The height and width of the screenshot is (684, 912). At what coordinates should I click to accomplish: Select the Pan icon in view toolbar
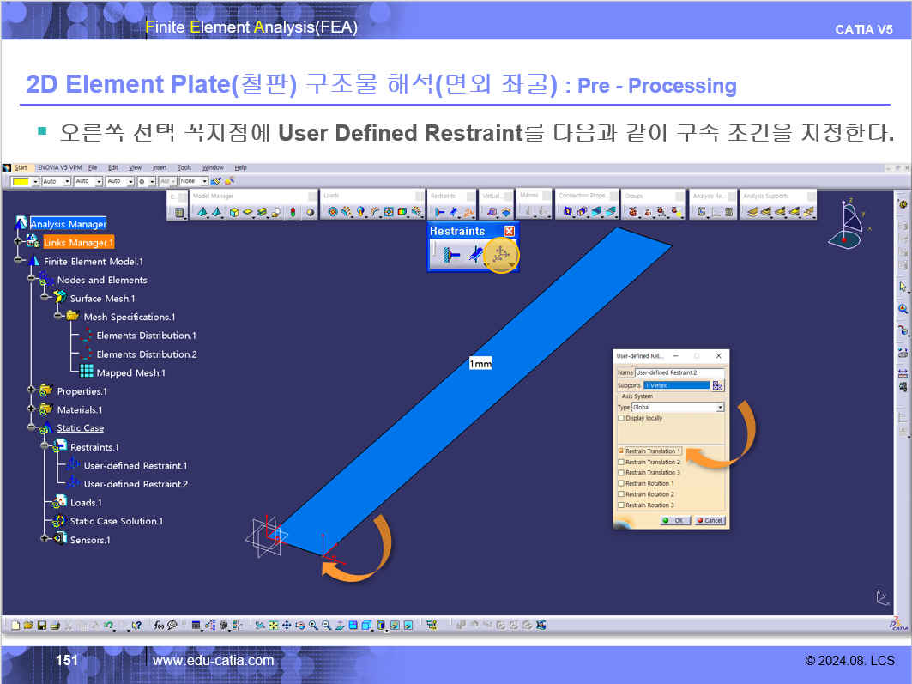click(x=287, y=626)
